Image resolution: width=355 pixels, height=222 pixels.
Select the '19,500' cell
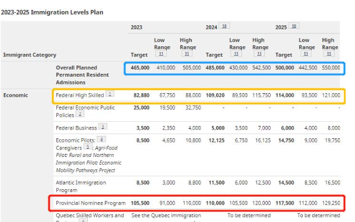[168, 108]
